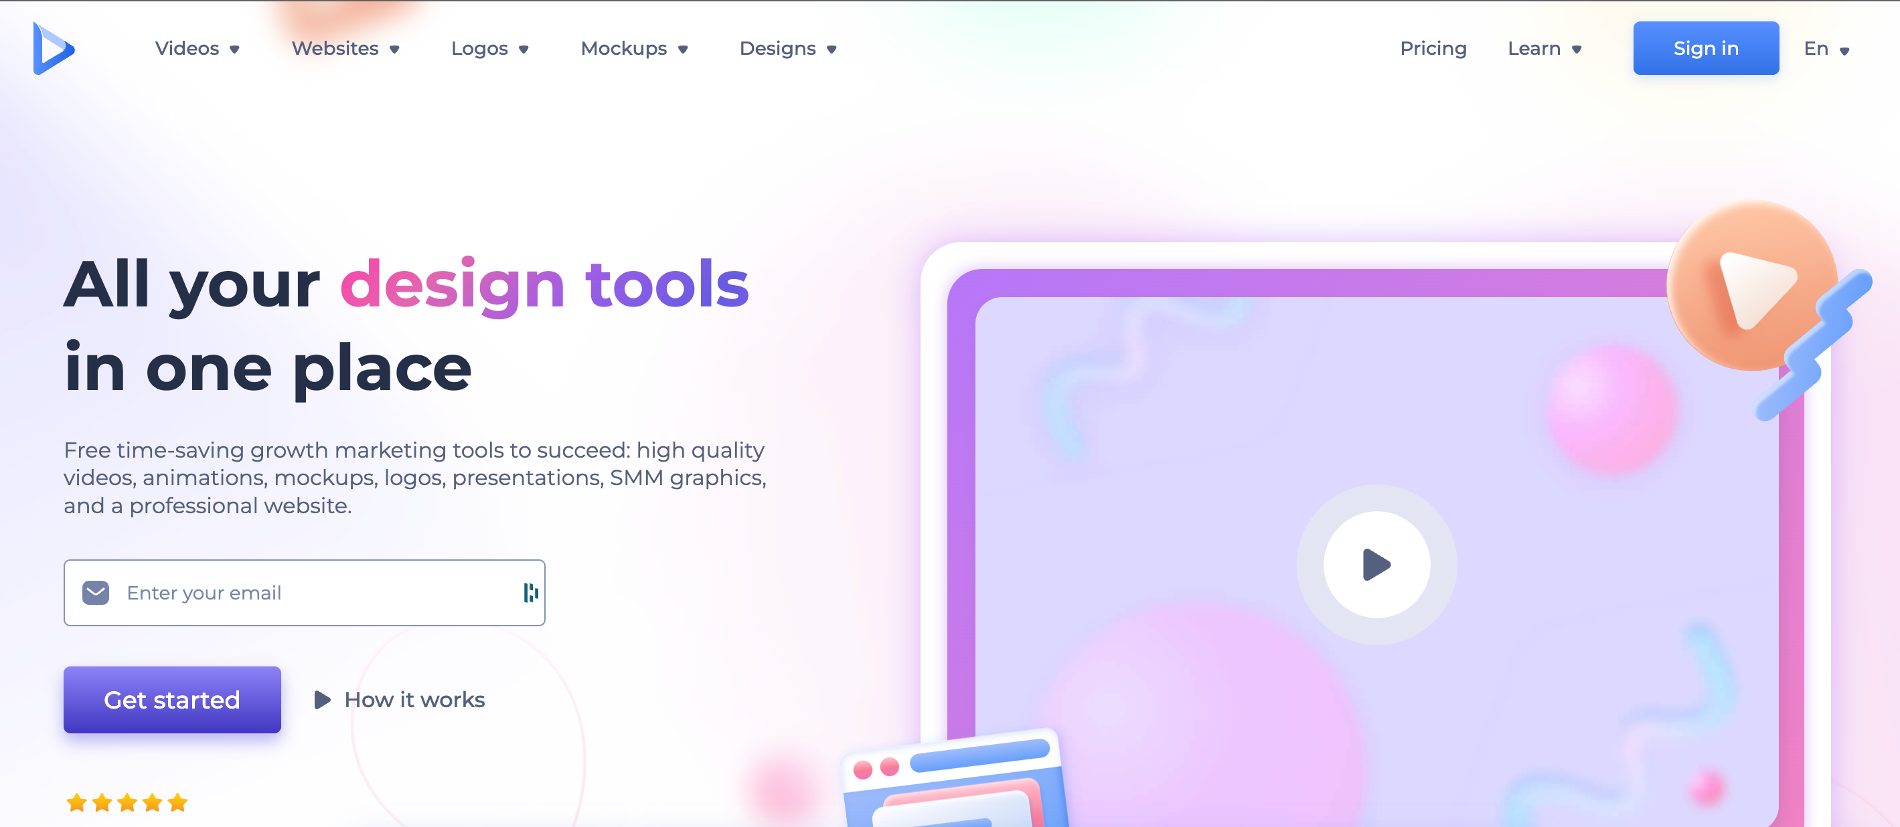Open the Learn dropdown menu
Image resolution: width=1900 pixels, height=827 pixels.
(x=1545, y=48)
